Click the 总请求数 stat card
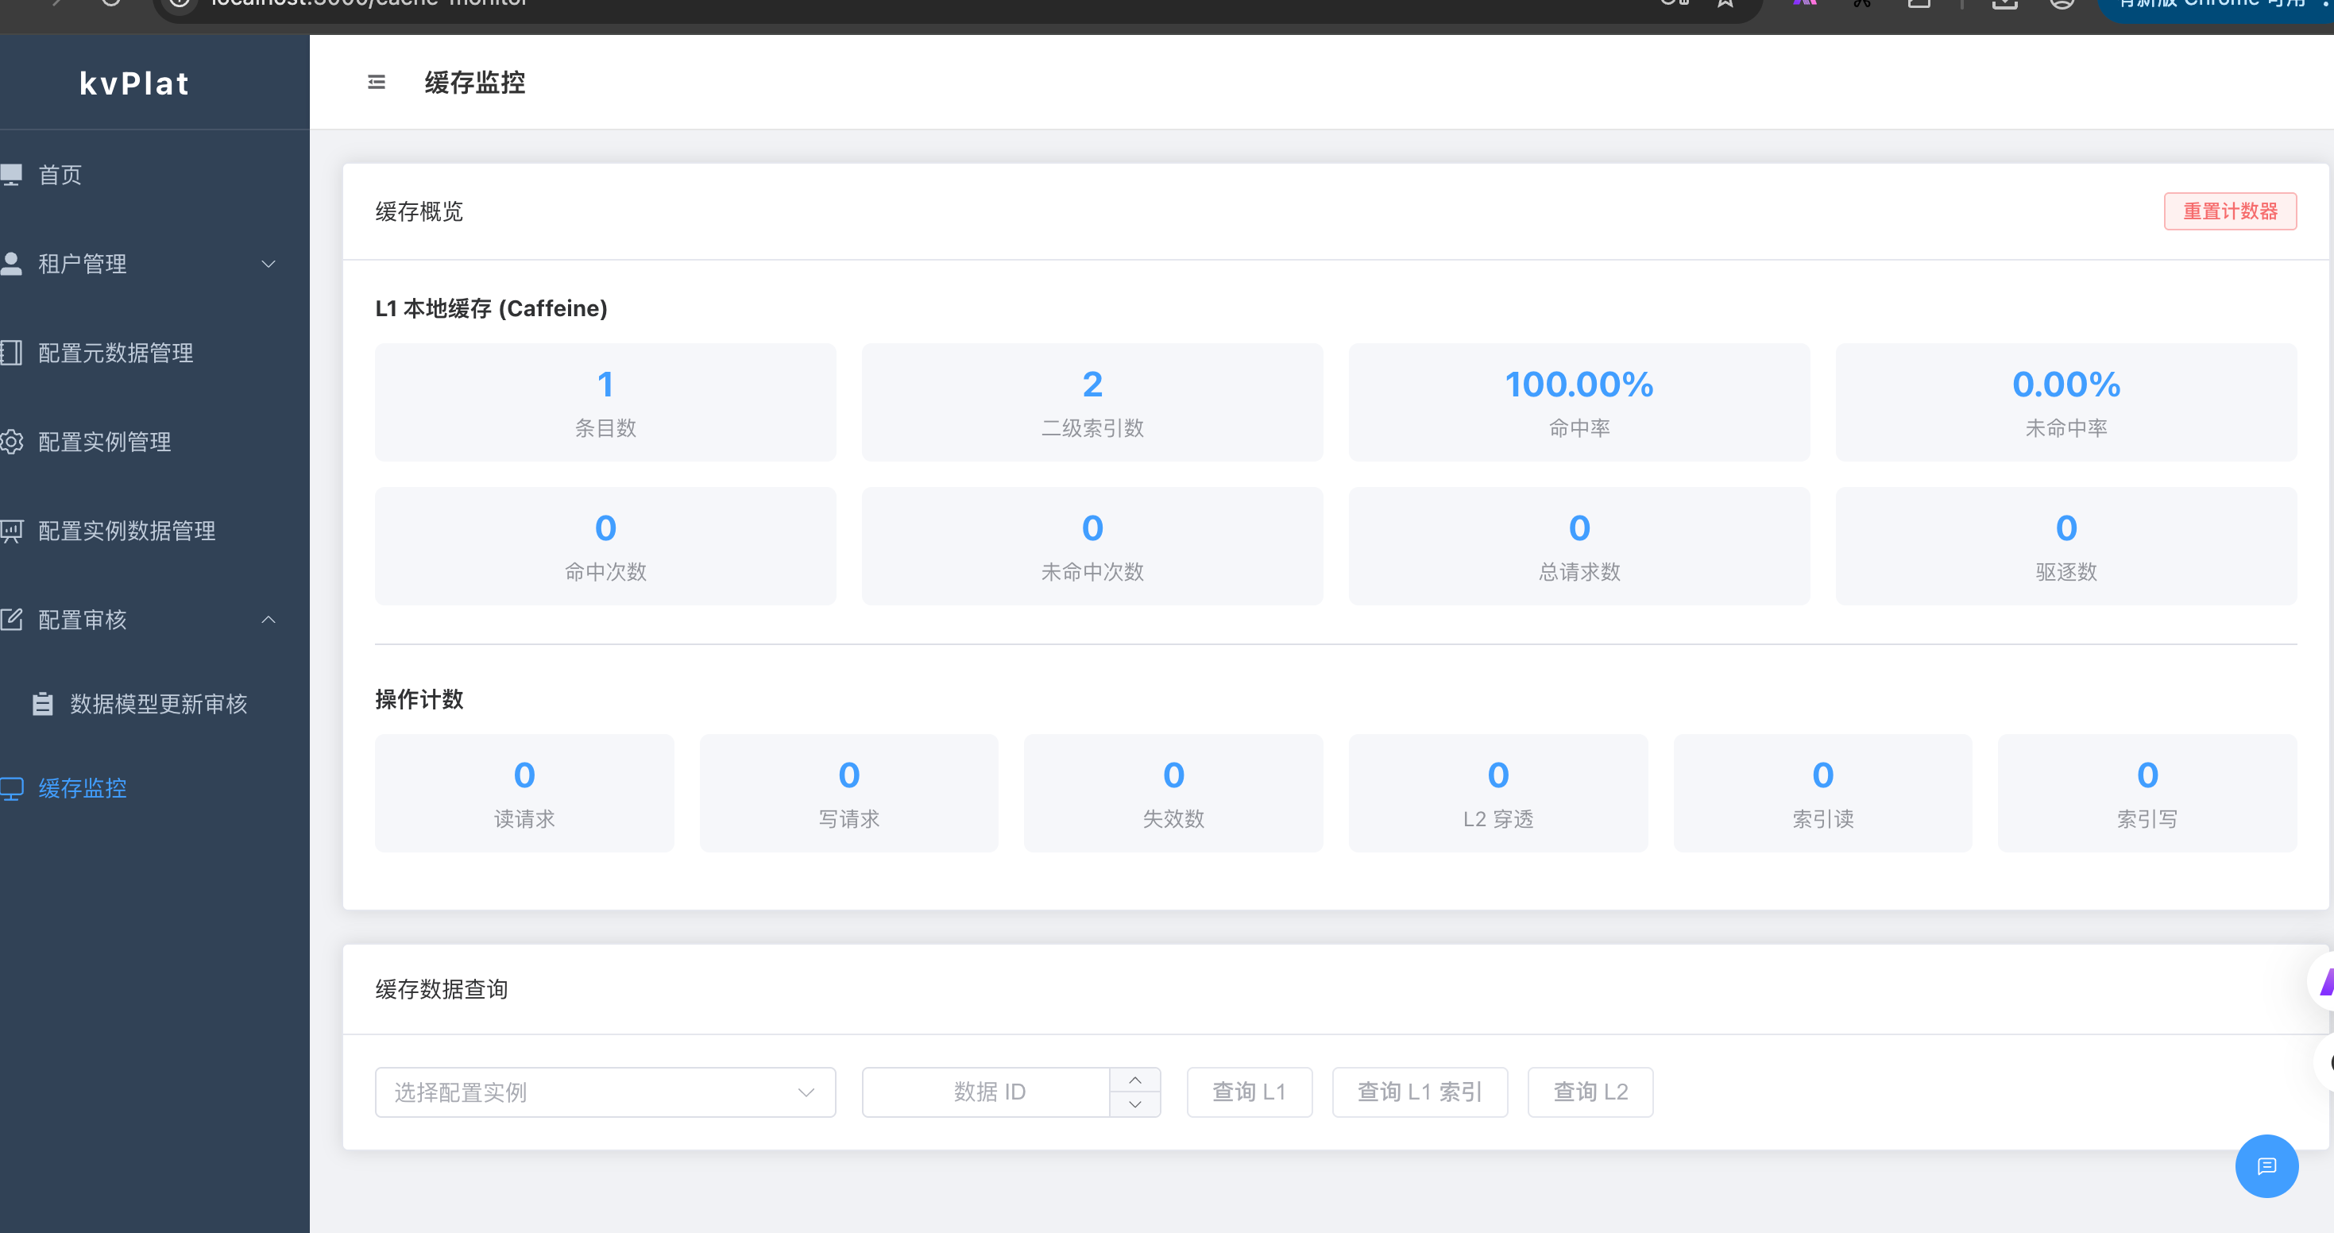The width and height of the screenshot is (2334, 1233). point(1579,547)
